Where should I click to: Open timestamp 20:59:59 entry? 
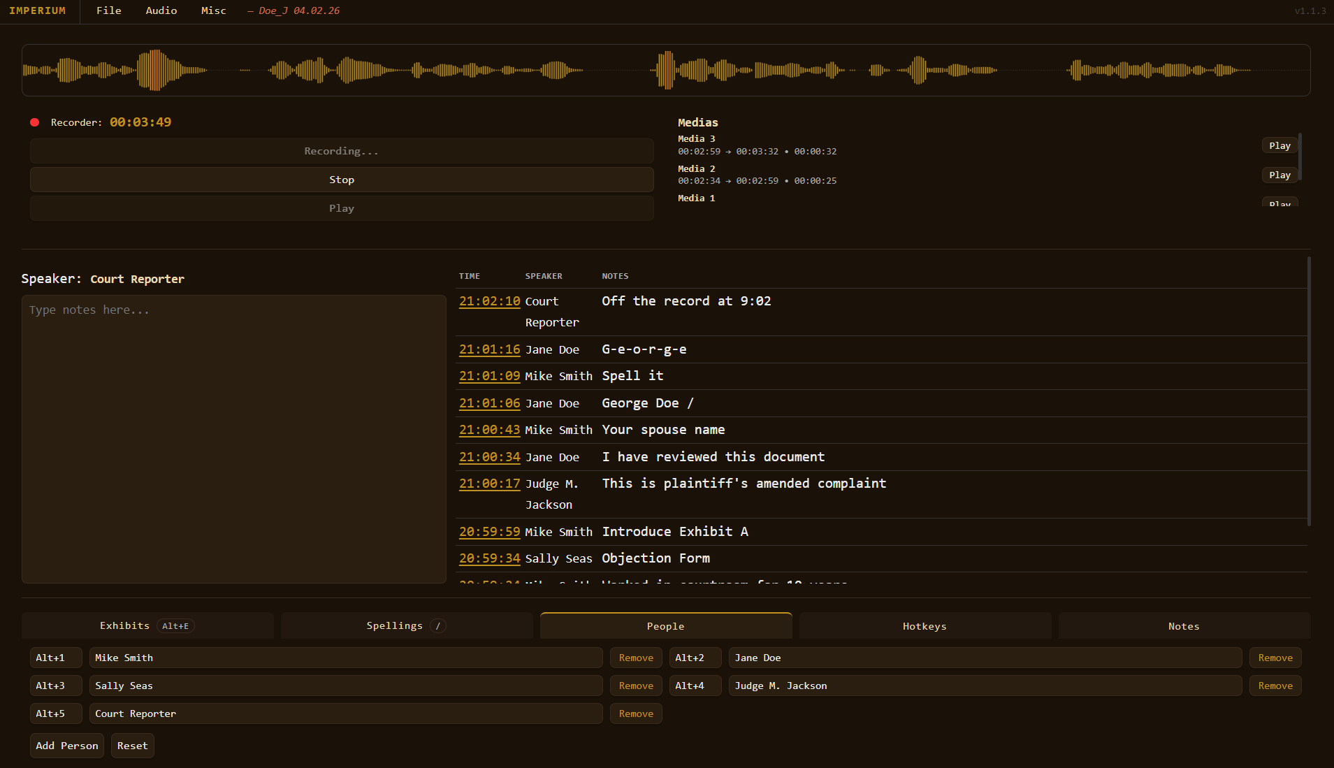489,532
